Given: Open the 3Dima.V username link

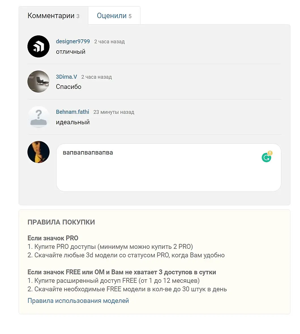Looking at the screenshot, I should point(67,77).
